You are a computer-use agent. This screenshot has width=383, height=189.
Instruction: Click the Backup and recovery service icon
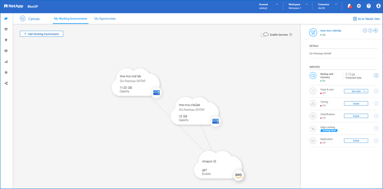point(313,76)
